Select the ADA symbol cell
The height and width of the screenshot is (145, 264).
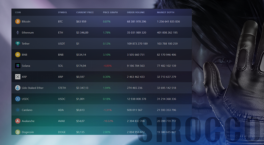click(x=60, y=110)
